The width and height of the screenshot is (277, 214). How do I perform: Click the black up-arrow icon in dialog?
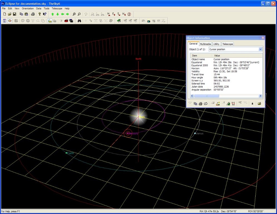tap(252, 104)
